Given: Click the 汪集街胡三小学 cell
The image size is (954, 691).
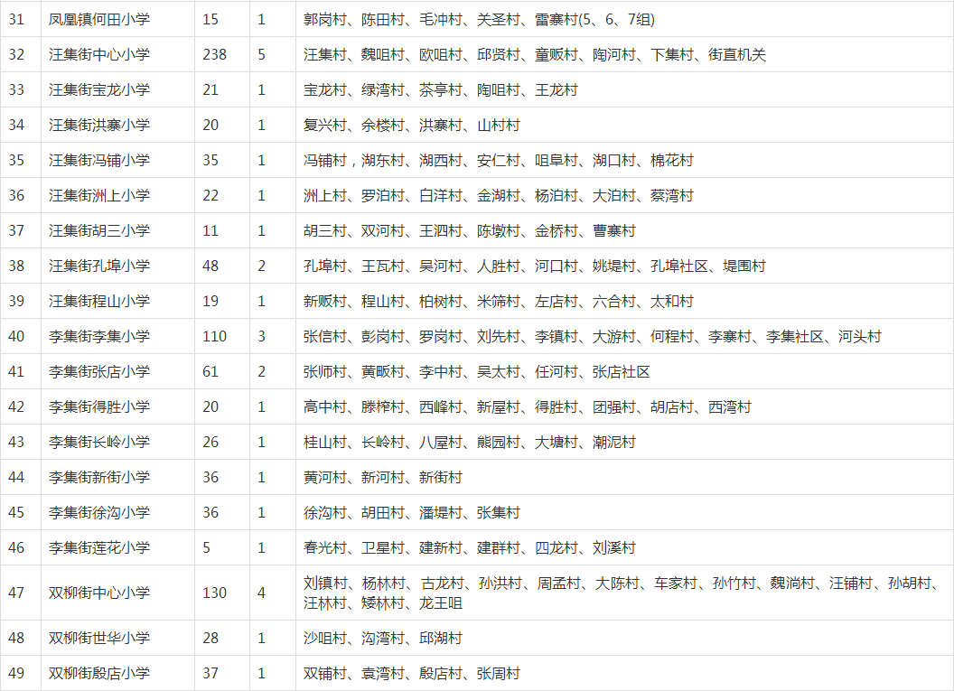Looking at the screenshot, I should (x=99, y=230).
